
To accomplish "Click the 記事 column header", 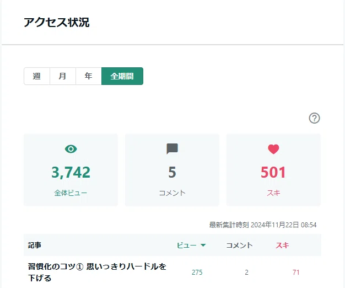I will (x=35, y=245).
